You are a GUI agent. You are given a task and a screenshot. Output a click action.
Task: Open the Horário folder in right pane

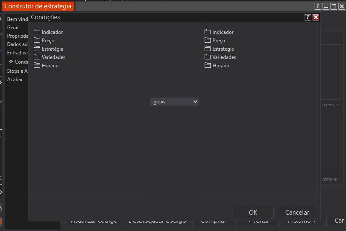coord(217,66)
